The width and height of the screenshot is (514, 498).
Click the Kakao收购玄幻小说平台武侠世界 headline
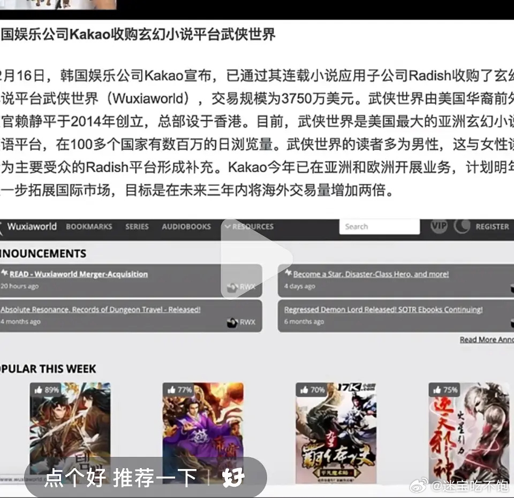click(138, 34)
